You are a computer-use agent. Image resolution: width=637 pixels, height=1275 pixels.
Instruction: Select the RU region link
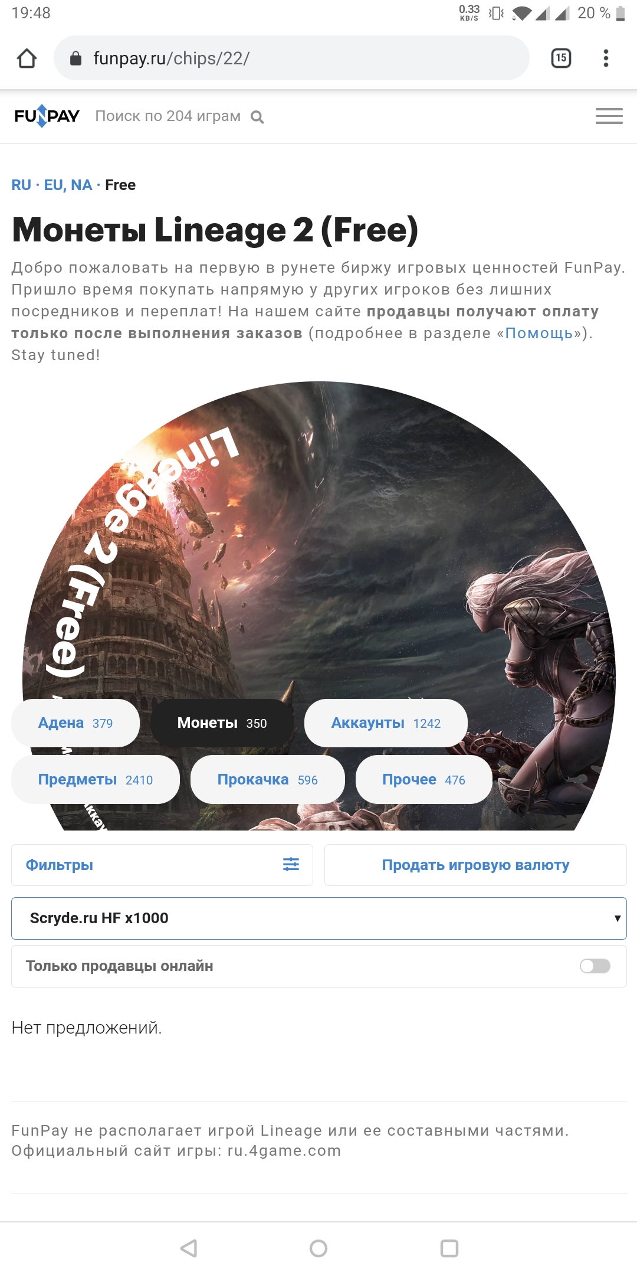21,185
